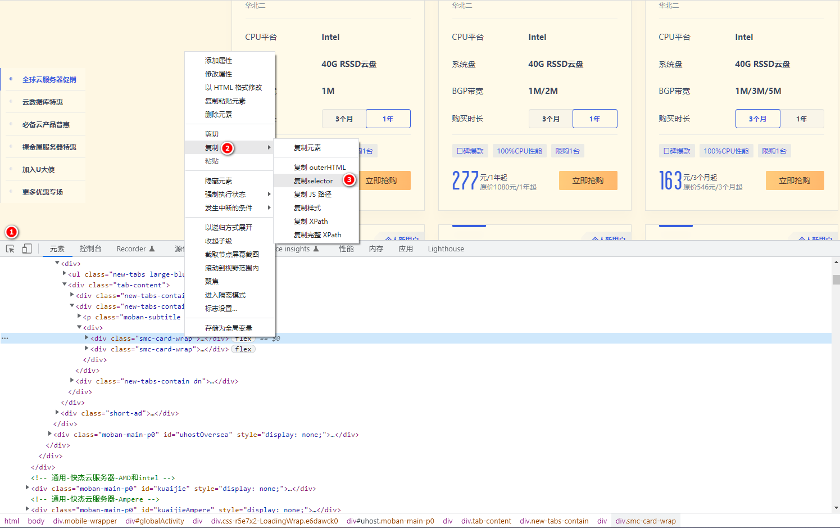
Task: Choose 添加属性 in context menu
Action: (x=230, y=61)
